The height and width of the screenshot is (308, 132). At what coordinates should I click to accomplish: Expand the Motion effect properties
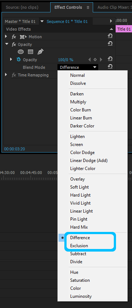tap(6, 36)
